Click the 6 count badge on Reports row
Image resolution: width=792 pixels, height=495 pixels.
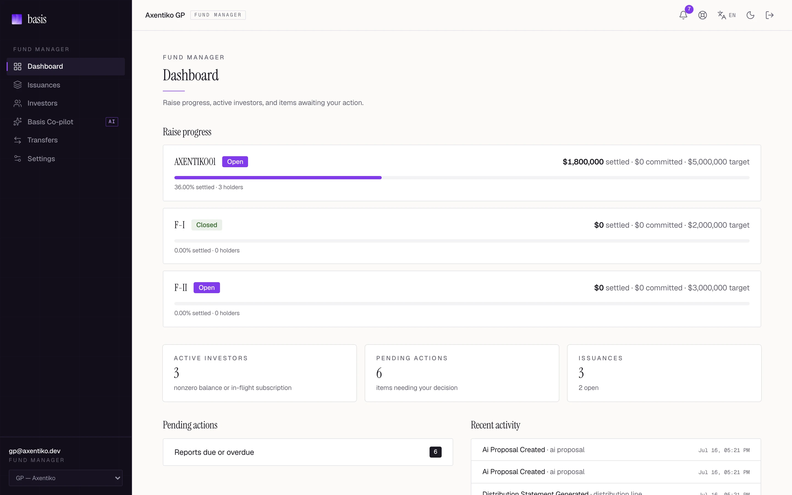pos(435,452)
